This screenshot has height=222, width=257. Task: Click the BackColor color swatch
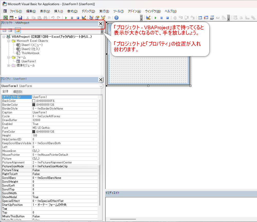tap(34, 101)
